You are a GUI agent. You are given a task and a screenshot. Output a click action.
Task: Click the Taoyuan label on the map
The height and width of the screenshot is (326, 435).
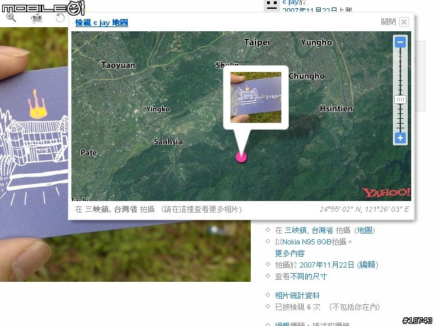(x=118, y=65)
